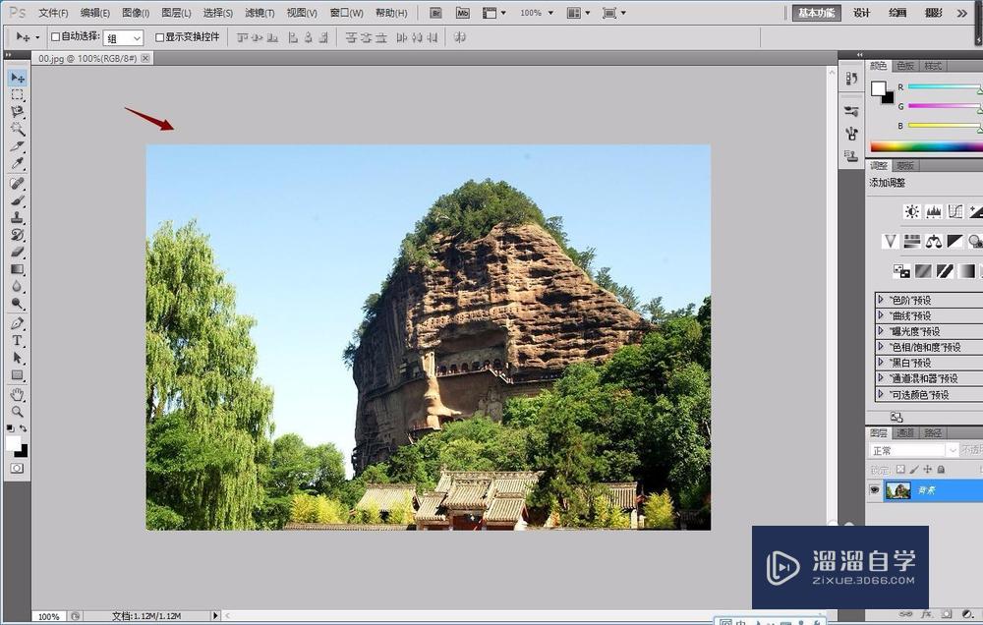Select the Eraser tool
Image resolution: width=983 pixels, height=625 pixels.
[x=17, y=252]
